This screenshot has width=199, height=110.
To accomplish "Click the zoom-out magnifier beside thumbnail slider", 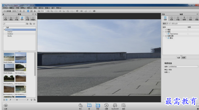I will point(11,100).
